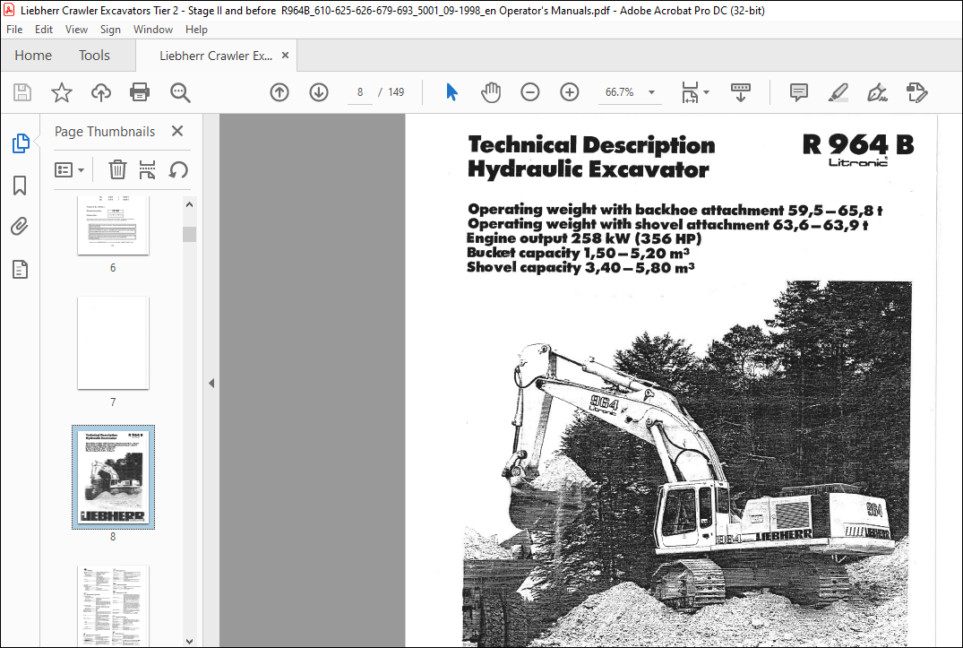Switch to the Tools tab
963x648 pixels.
click(x=94, y=56)
